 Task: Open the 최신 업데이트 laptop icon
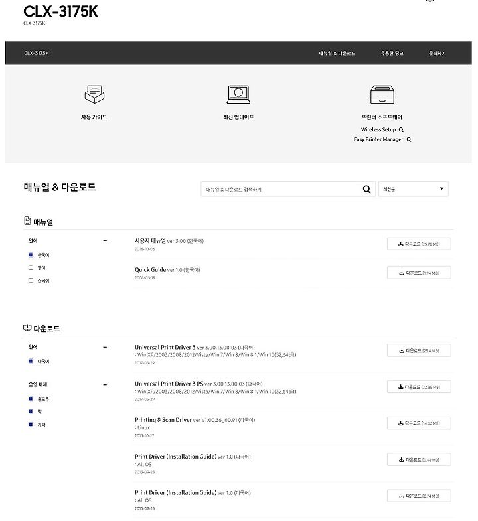tap(238, 94)
